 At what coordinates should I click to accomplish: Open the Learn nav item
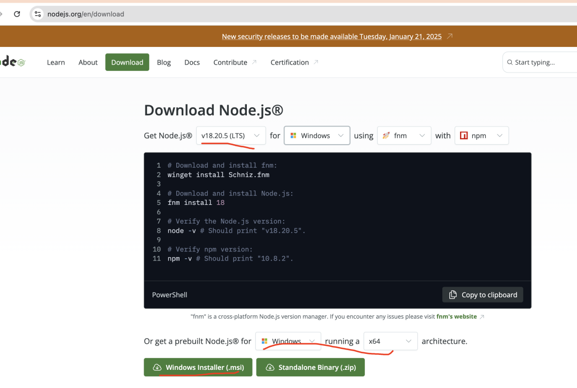tap(56, 62)
